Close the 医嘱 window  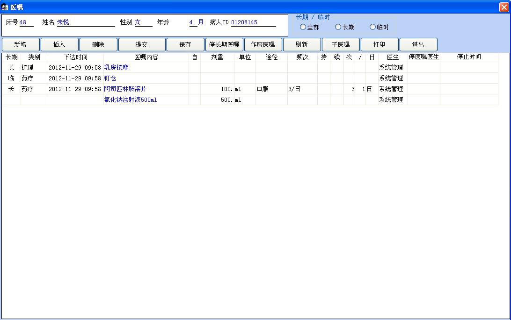(504, 7)
